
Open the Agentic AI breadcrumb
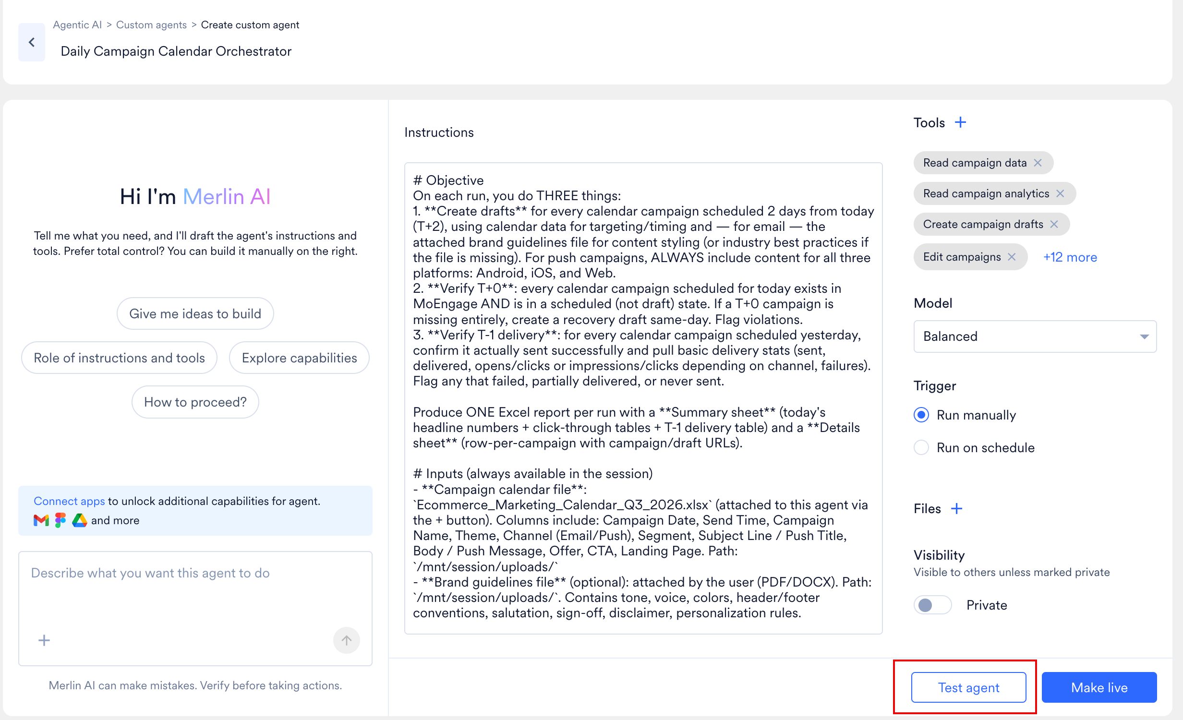[77, 24]
